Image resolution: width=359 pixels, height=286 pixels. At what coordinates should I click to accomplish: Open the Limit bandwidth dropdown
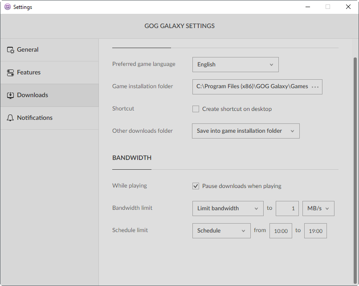point(228,208)
